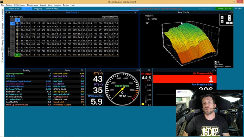Click the PCLink application icon in title bar
244x137 pixels.
click(x=2, y=2)
